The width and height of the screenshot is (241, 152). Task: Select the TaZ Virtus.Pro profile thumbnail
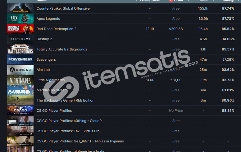pos(20,131)
